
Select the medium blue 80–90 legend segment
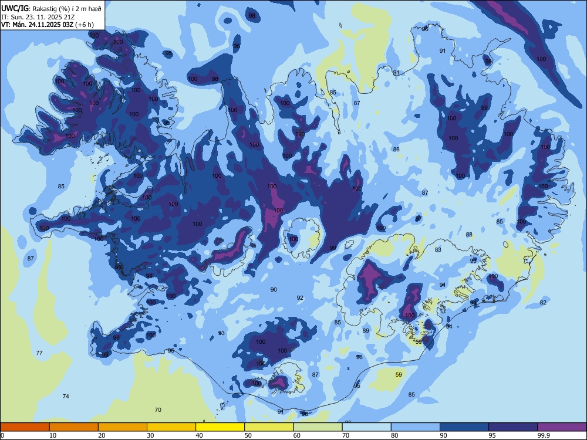click(416, 427)
